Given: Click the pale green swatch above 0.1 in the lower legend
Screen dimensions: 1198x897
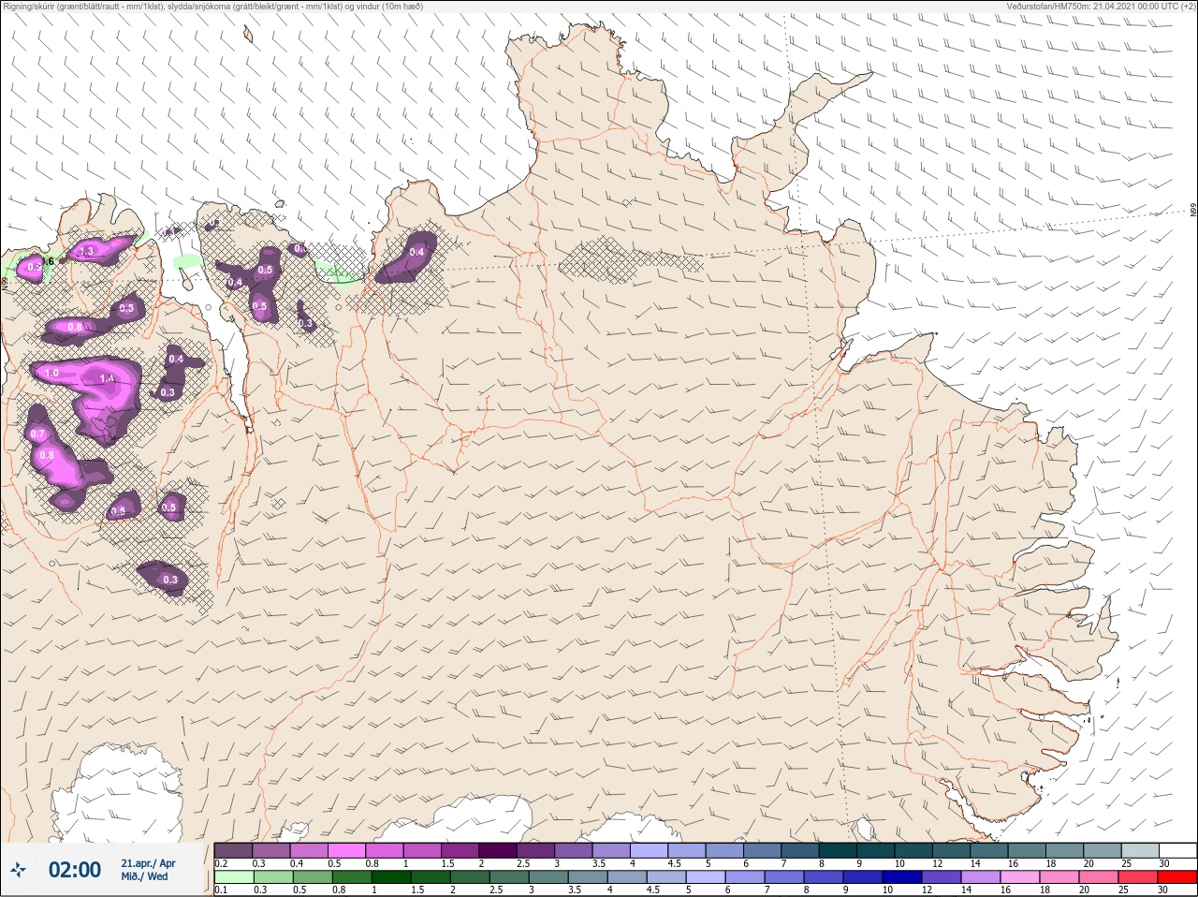Looking at the screenshot, I should (233, 877).
